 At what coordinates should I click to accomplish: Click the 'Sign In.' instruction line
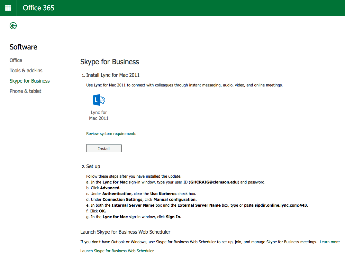point(134,217)
